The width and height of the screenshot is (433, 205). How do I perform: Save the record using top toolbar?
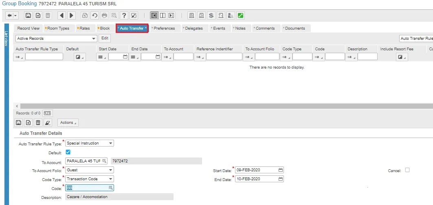28,15
